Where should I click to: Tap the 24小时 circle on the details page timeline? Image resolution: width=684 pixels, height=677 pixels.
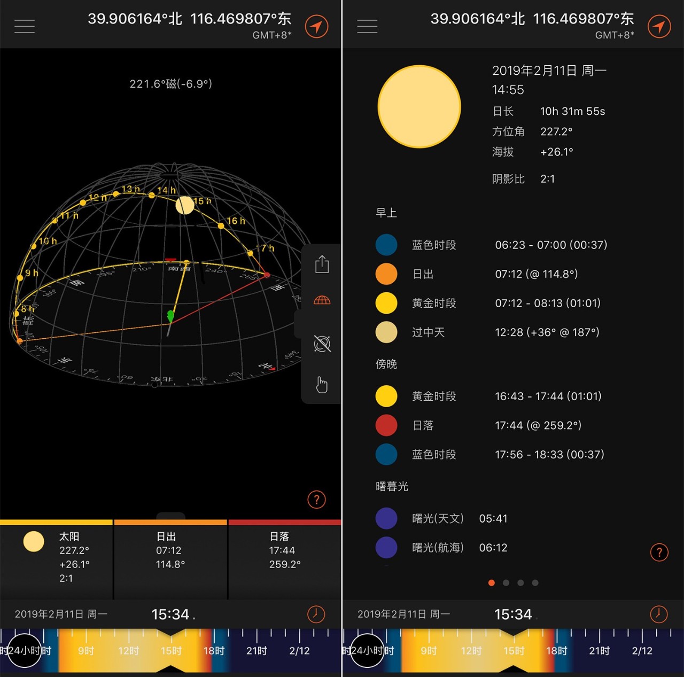[x=368, y=650]
